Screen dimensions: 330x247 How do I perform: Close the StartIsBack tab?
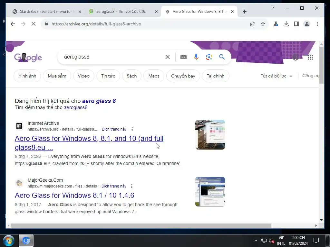(80, 12)
